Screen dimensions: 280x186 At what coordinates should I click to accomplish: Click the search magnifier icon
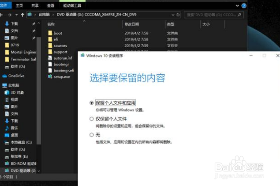(x=239, y=15)
